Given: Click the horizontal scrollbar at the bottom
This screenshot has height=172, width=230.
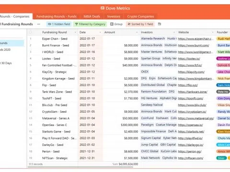Looking at the screenshot, I should tap(80, 167).
